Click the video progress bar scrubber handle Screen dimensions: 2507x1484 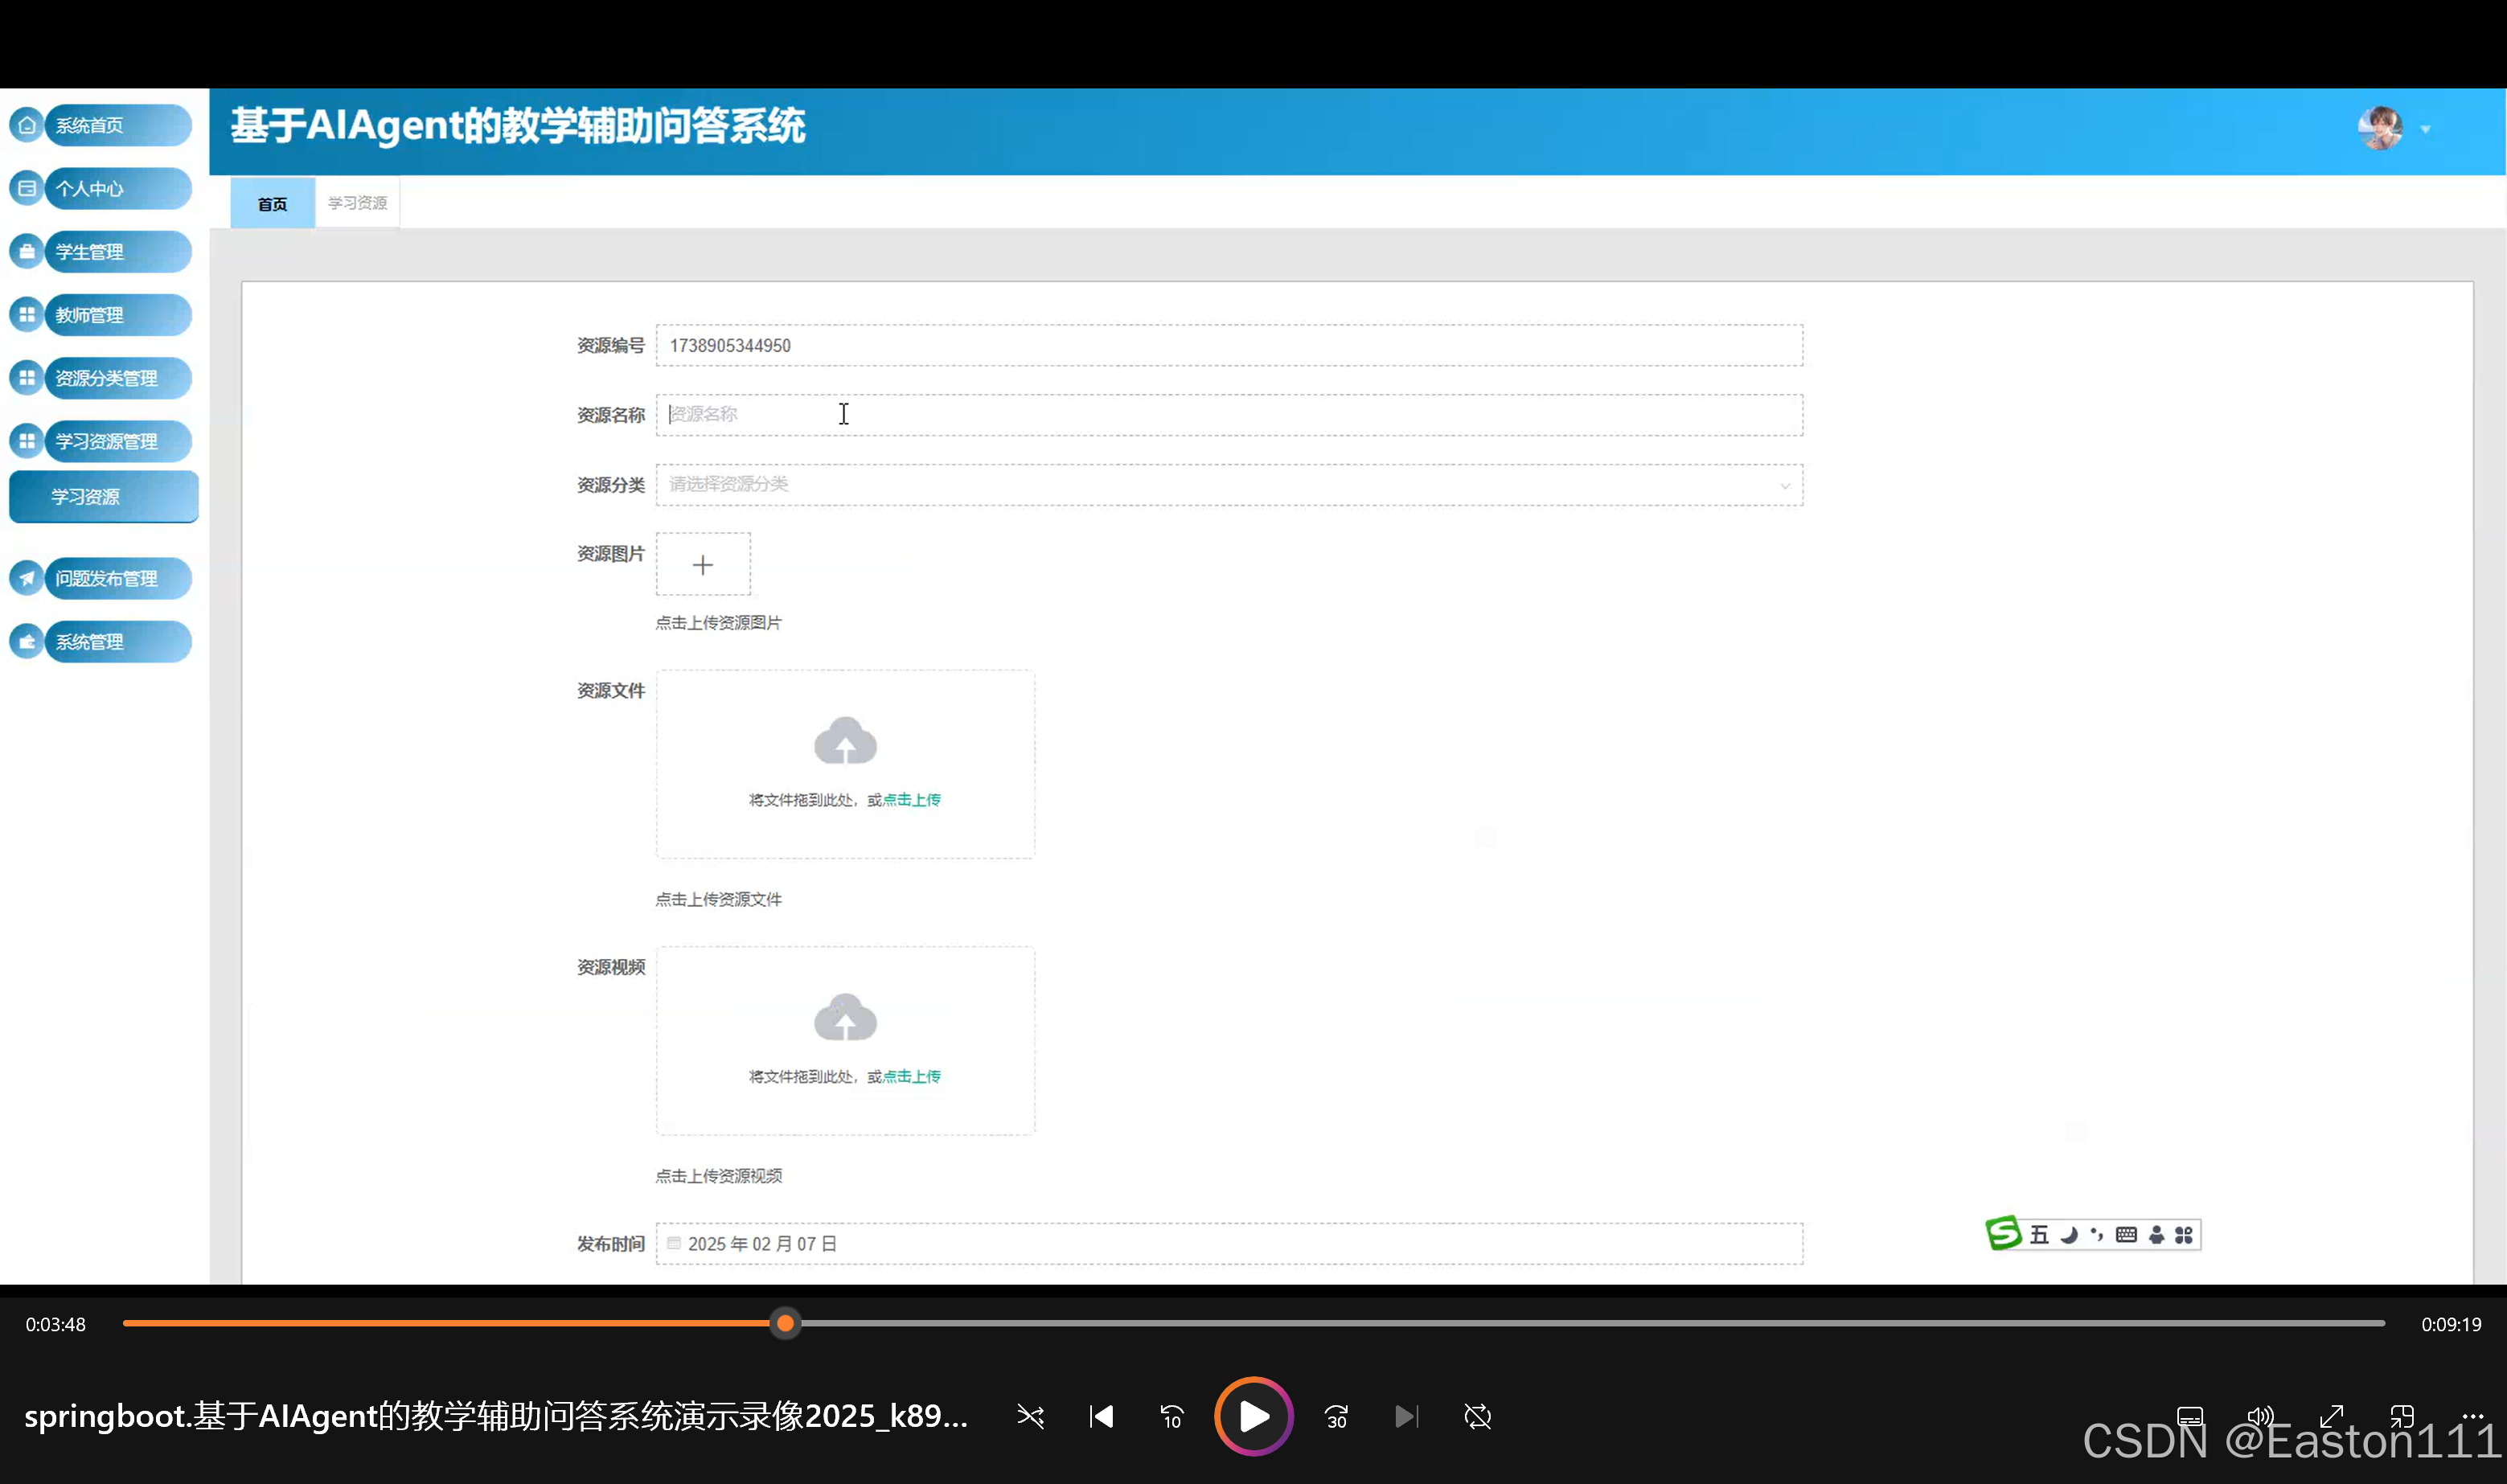click(x=786, y=1324)
